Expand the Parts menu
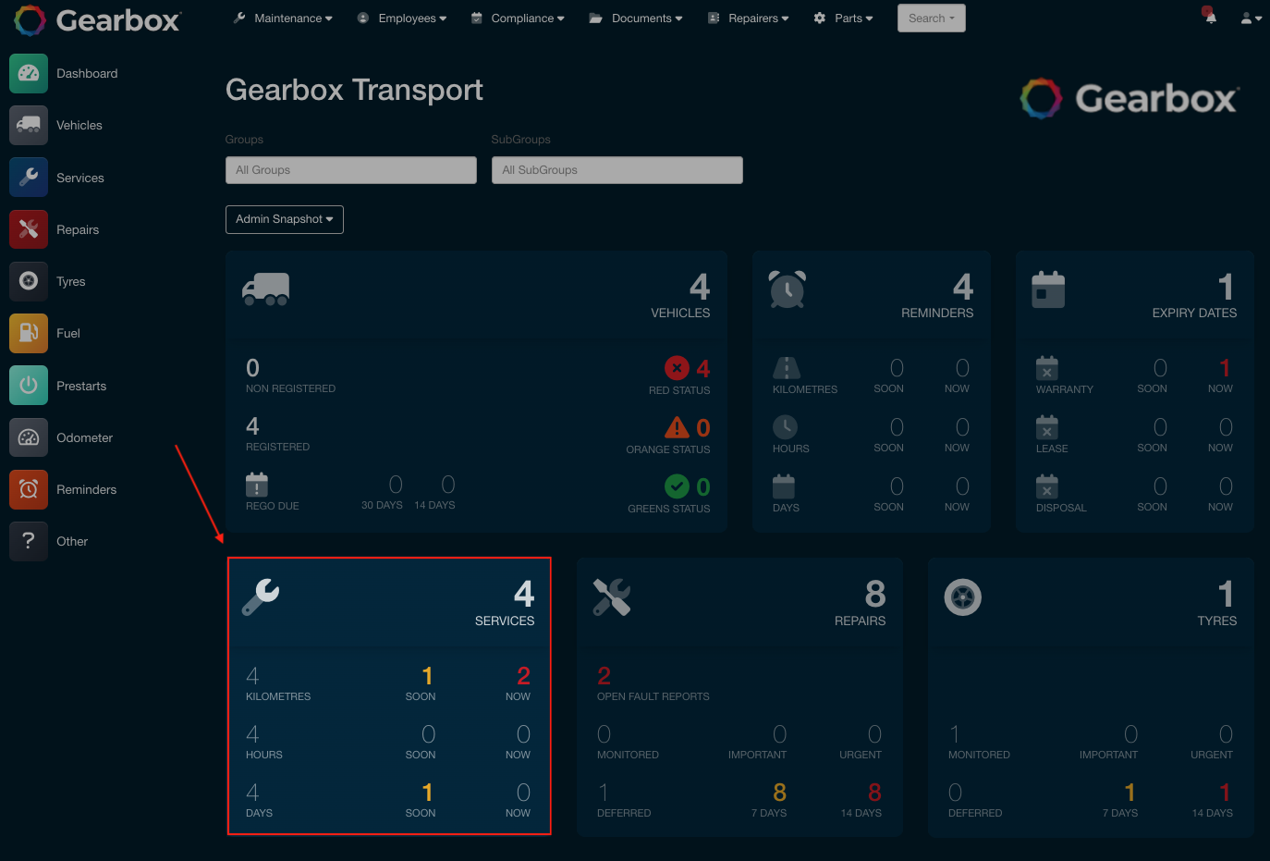1270x861 pixels. point(843,18)
